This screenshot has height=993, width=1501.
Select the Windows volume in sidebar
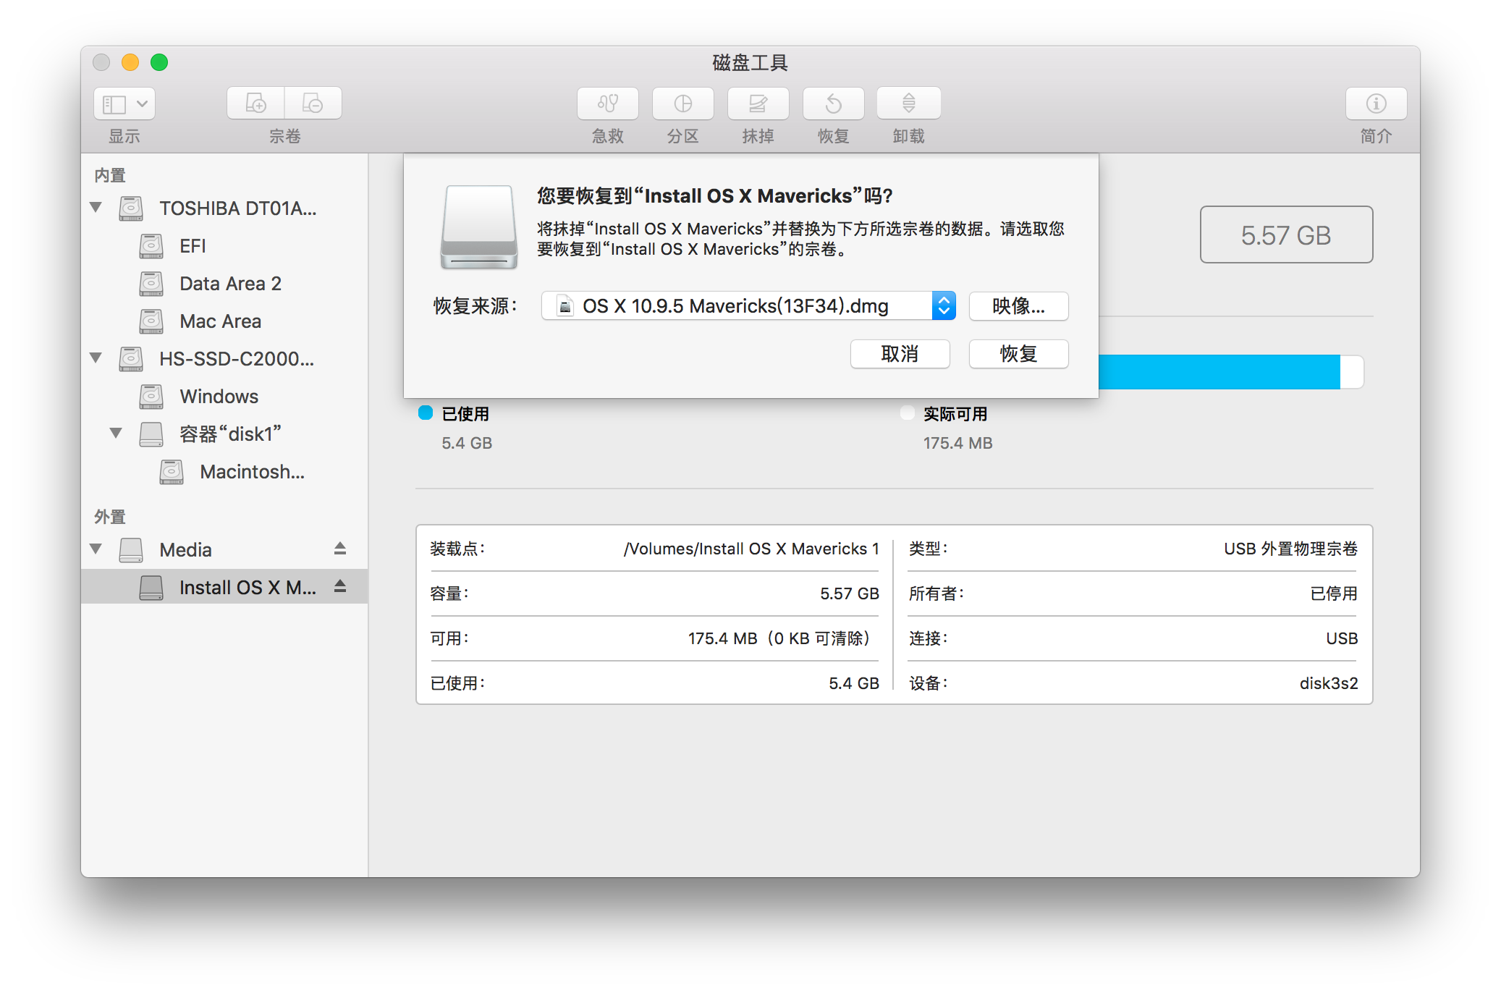point(219,396)
